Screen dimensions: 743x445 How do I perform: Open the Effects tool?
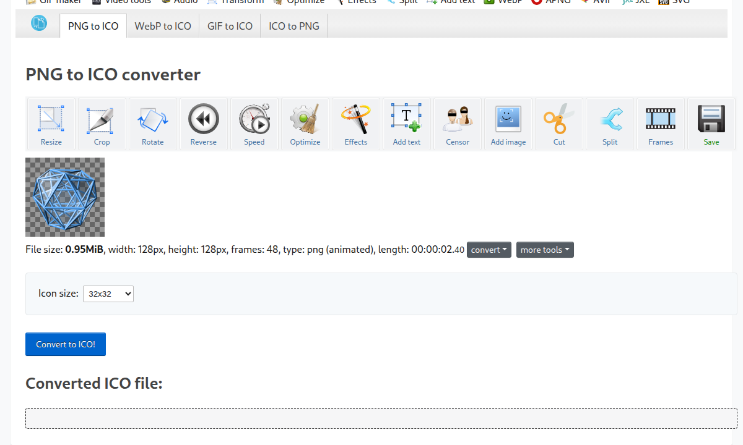point(356,124)
